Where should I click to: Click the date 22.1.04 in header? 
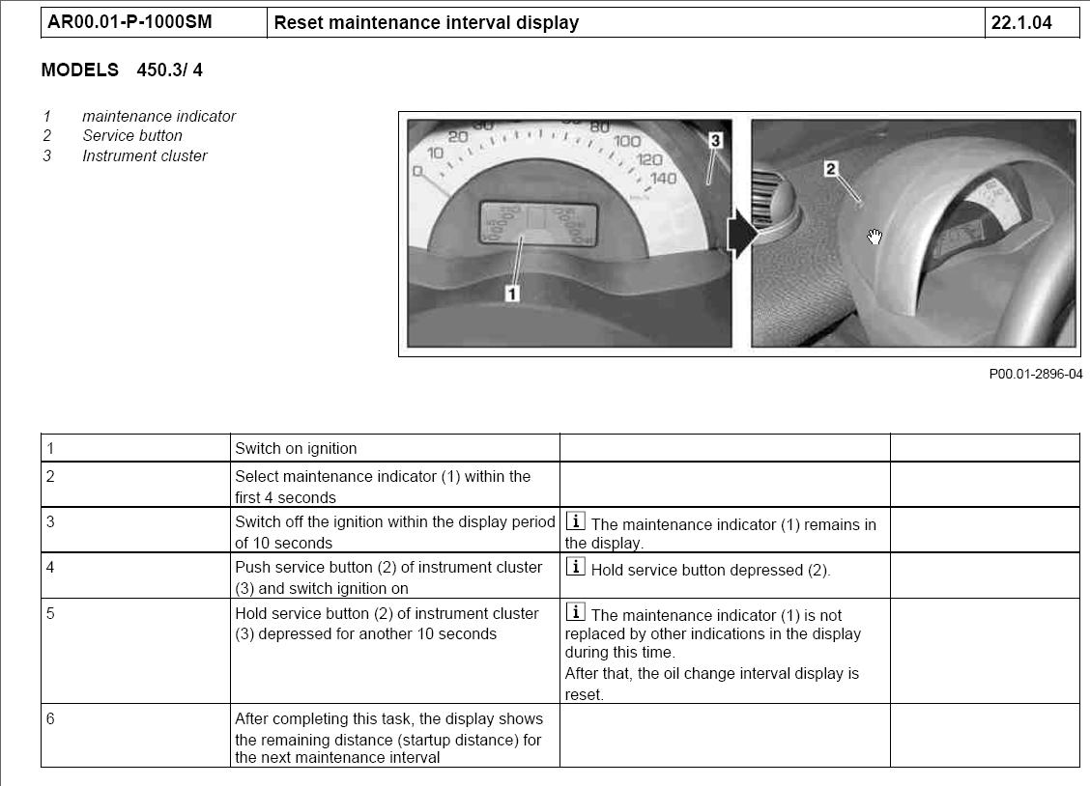[x=1020, y=22]
